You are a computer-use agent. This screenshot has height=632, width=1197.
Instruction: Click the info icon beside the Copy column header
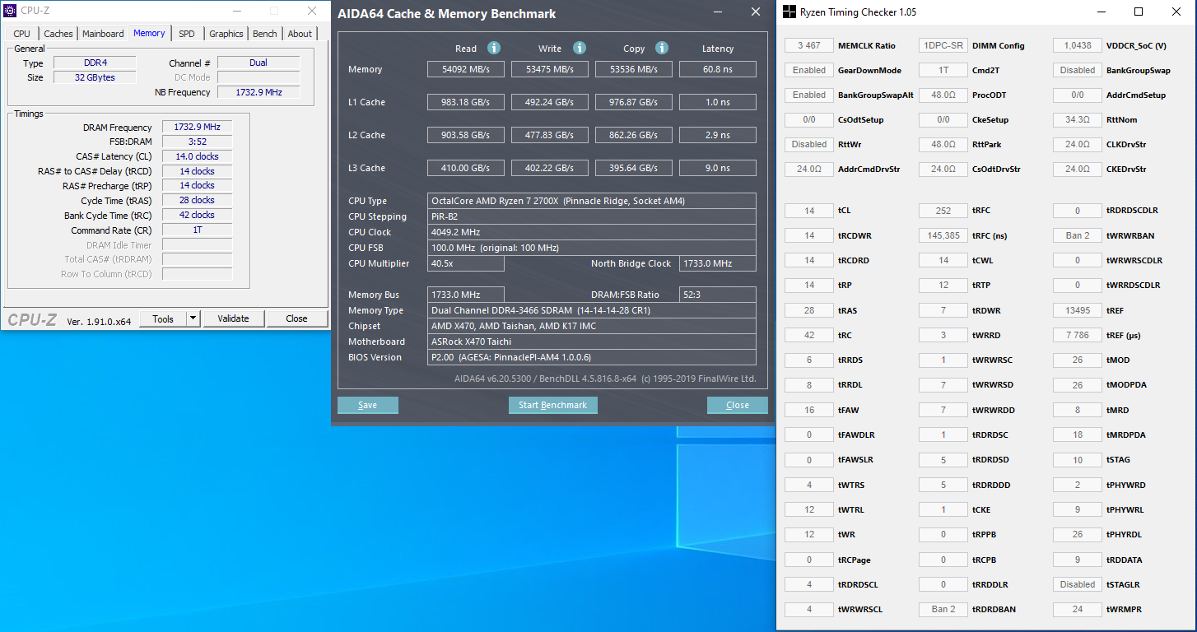662,48
